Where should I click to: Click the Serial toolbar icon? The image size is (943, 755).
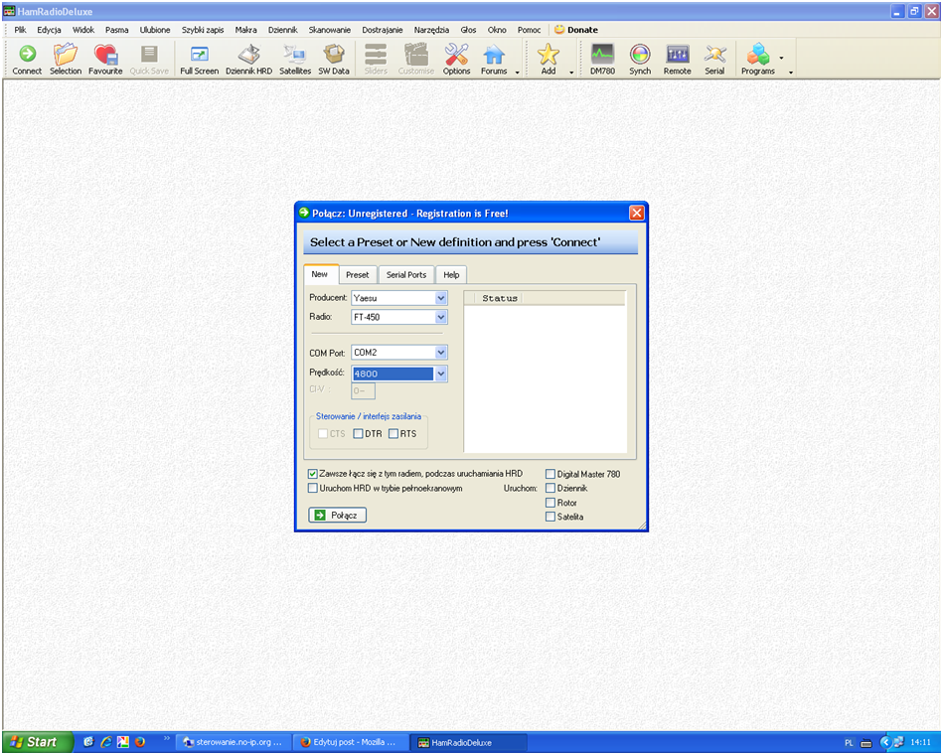pos(714,60)
